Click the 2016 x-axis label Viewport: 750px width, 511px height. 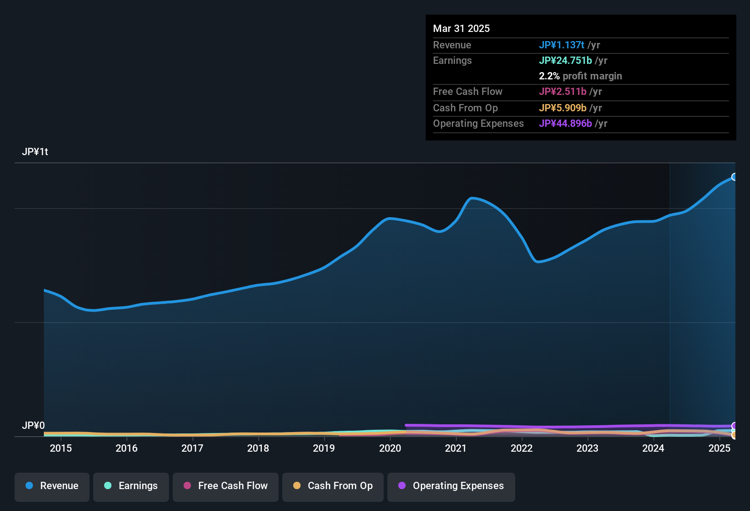click(x=127, y=448)
